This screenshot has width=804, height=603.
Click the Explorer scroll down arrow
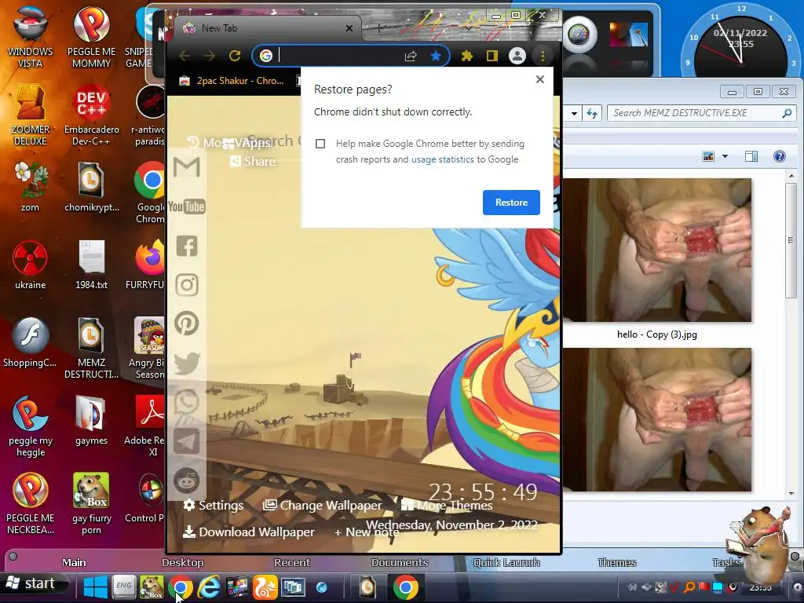click(x=791, y=493)
